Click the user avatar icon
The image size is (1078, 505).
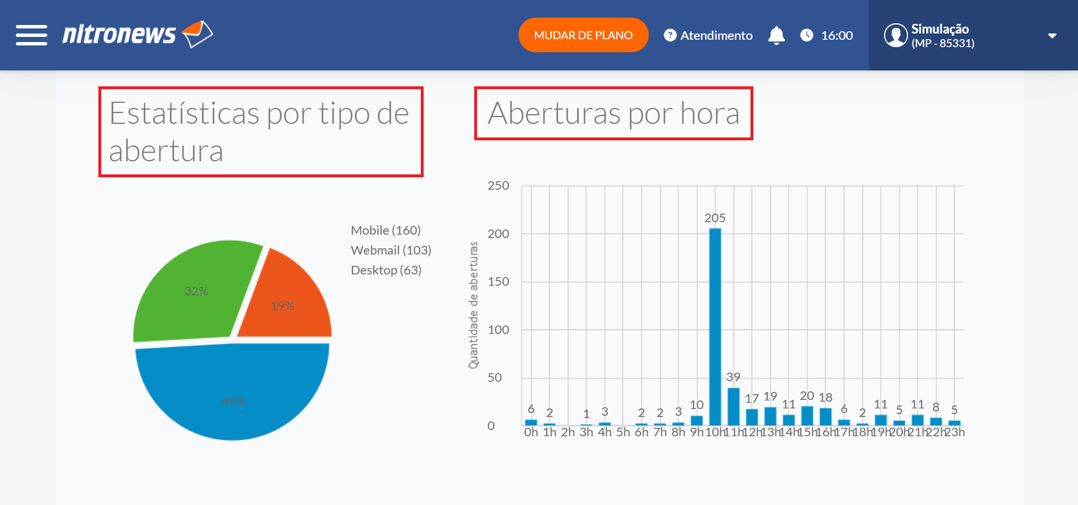[x=895, y=35]
